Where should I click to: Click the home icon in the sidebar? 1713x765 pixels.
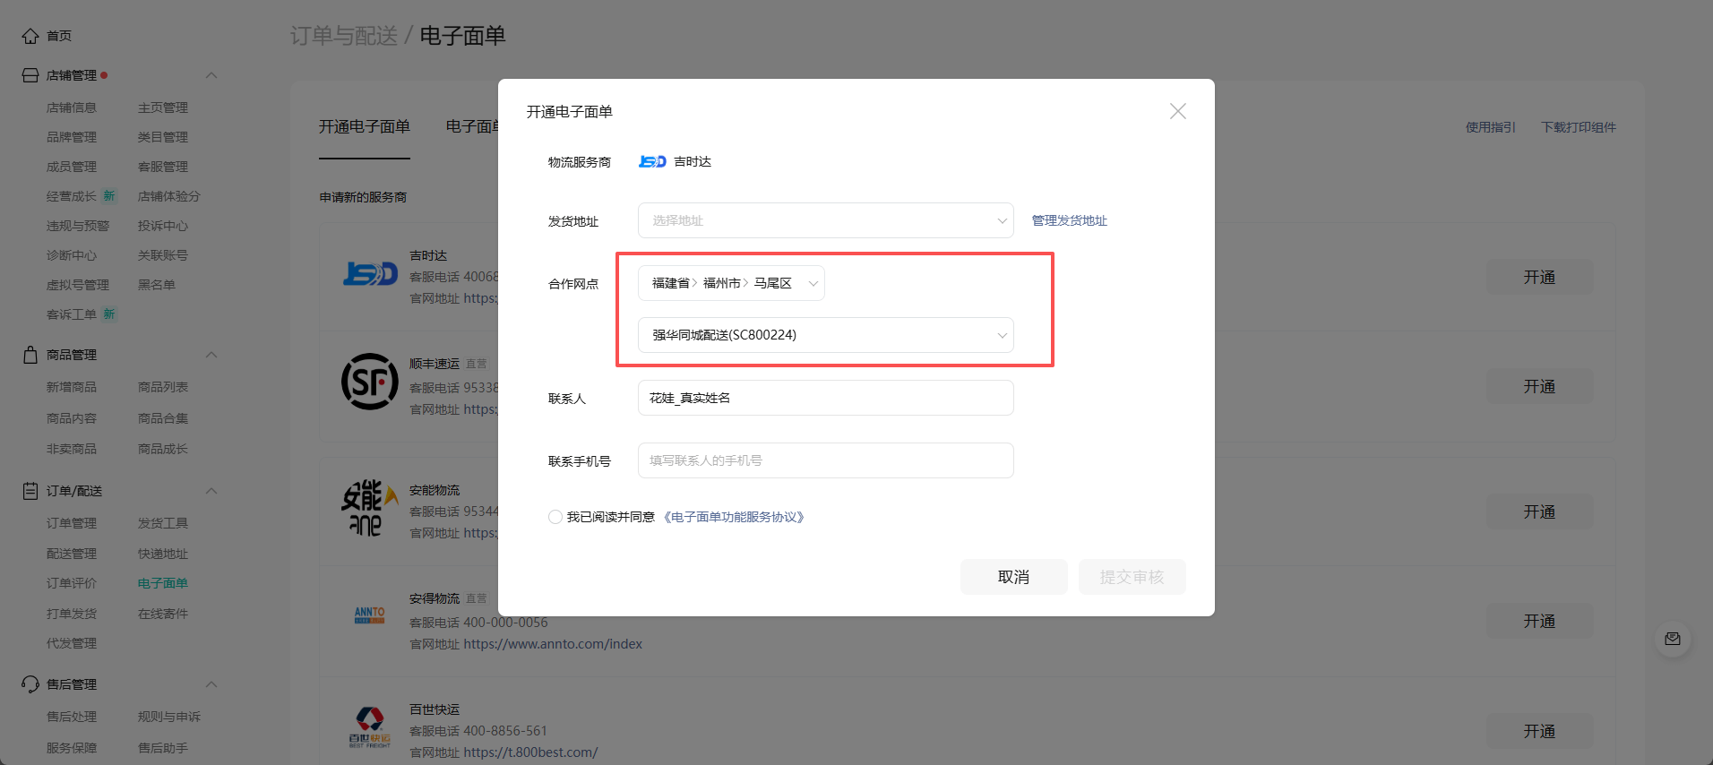point(30,36)
